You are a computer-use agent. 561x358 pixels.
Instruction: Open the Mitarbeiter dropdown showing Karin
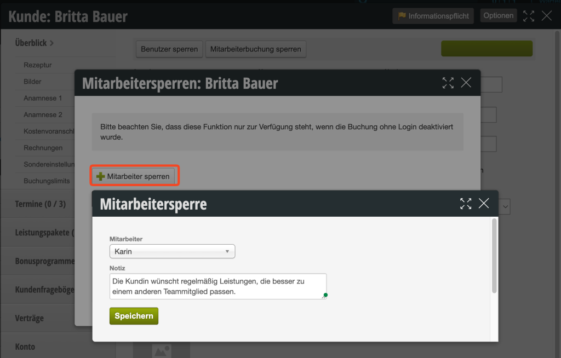172,251
